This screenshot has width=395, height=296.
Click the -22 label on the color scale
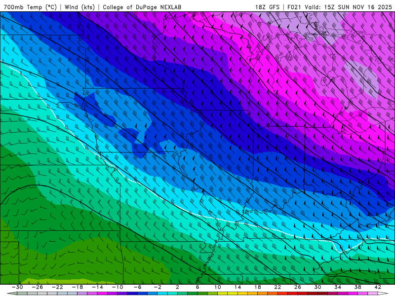tap(57, 287)
